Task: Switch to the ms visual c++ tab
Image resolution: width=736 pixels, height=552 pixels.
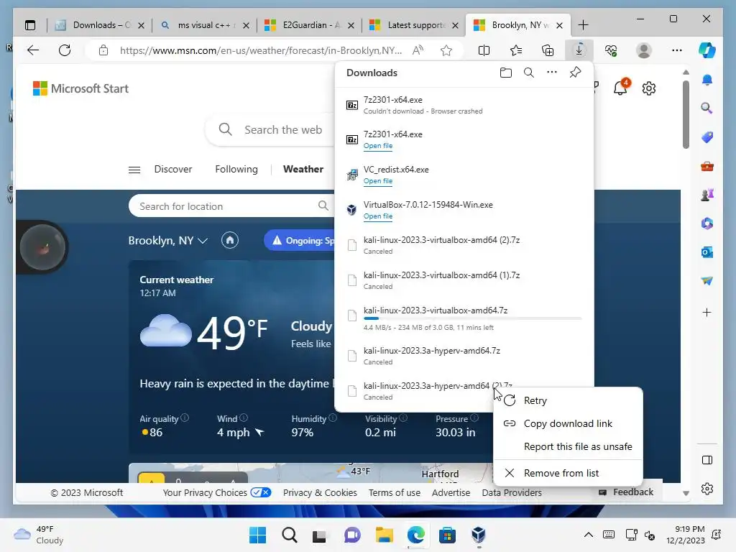Action: [205, 25]
